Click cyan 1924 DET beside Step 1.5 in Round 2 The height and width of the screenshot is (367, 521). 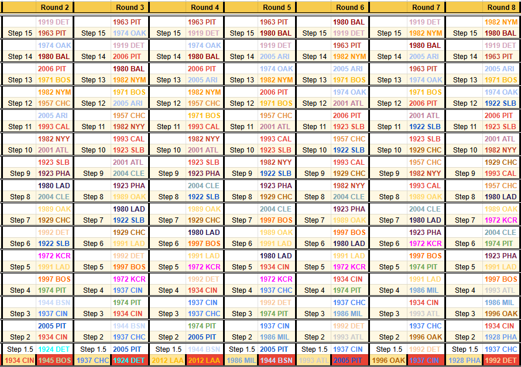point(54,349)
